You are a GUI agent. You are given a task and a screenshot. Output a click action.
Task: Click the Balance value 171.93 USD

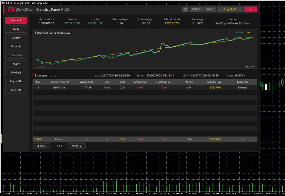[72, 23]
